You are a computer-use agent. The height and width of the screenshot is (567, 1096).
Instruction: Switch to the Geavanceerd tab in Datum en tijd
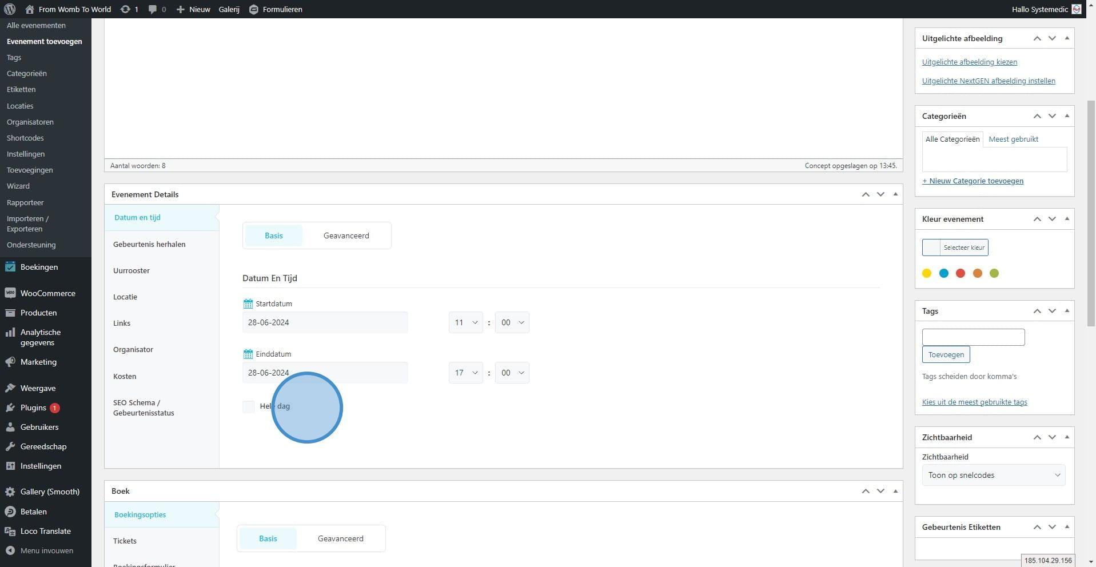[x=346, y=235]
